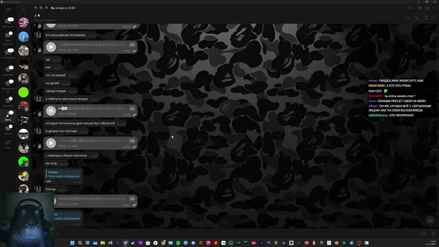Search within this chat

(408, 17)
